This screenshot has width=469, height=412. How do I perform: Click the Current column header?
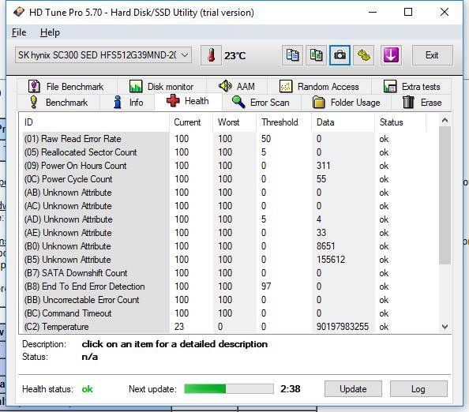191,122
